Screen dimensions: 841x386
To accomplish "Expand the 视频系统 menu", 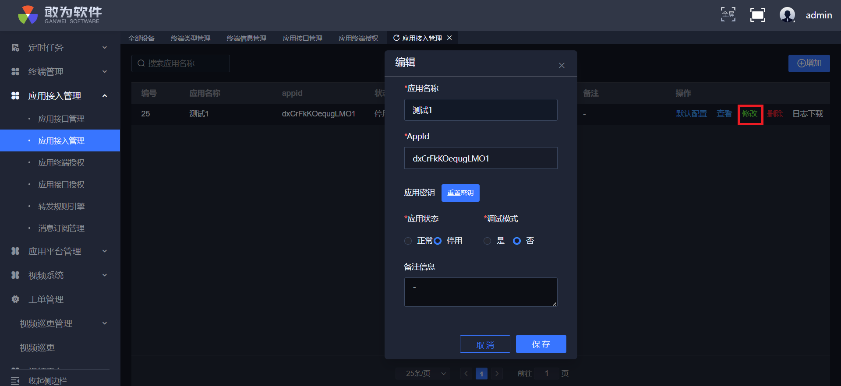I will pos(105,275).
